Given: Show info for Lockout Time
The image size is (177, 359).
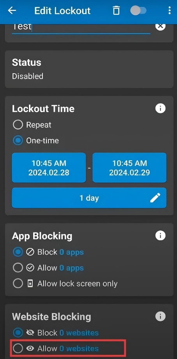Looking at the screenshot, I should [160, 108].
